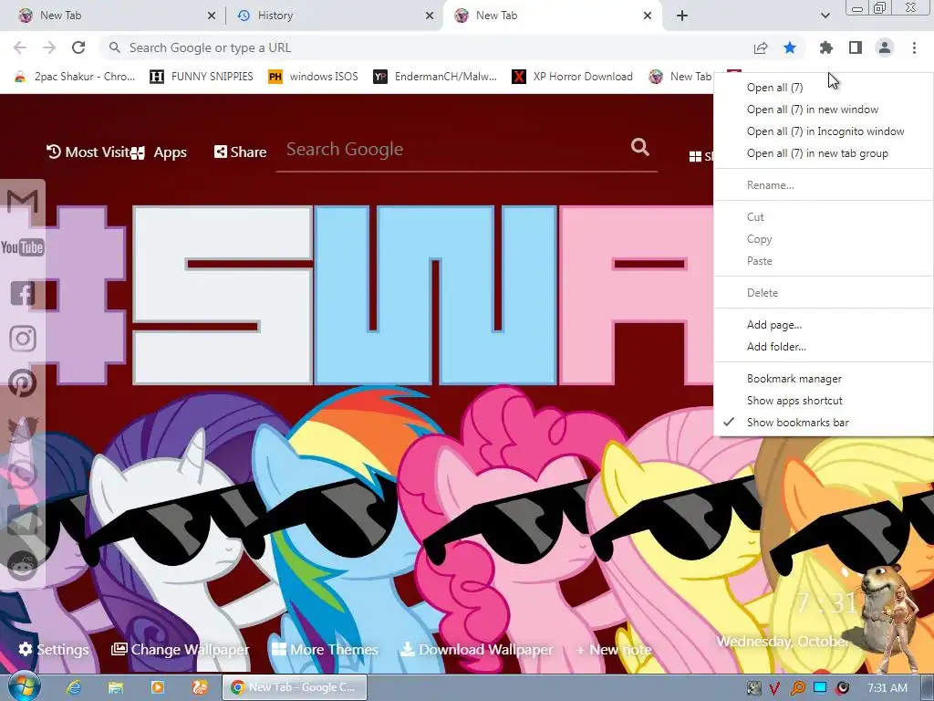Reload the current page
The image size is (934, 701).
[x=78, y=47]
